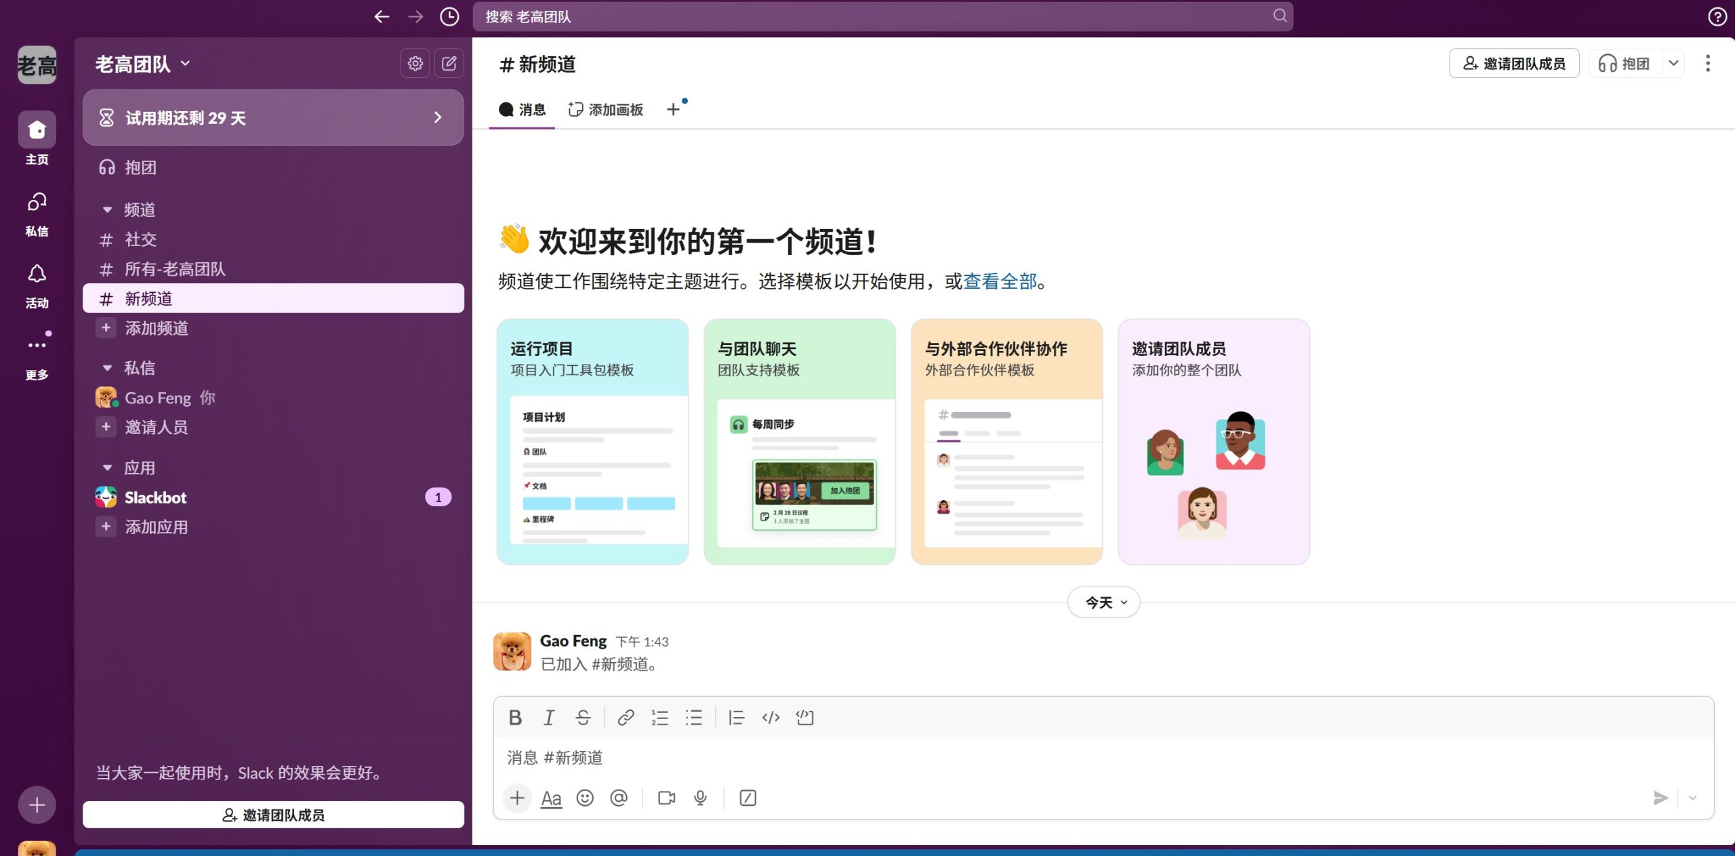Viewport: 1735px width, 856px height.
Task: Collapse the 应用 section
Action: pyautogui.click(x=107, y=468)
